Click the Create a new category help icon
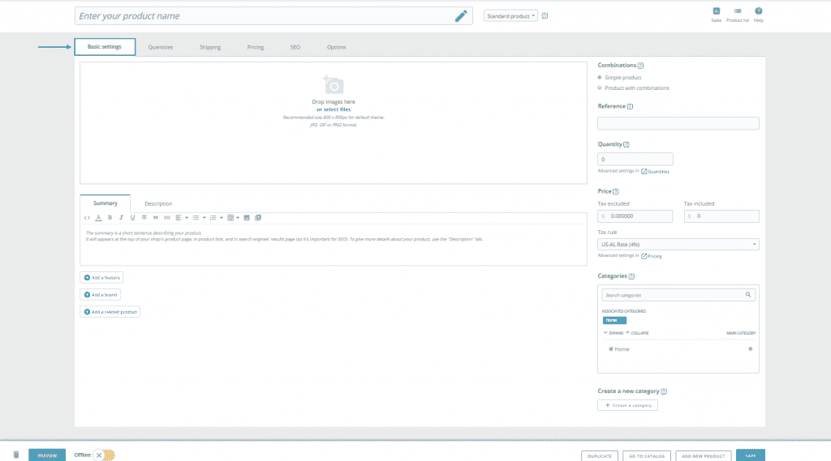Viewport: 831px width, 461px height. point(664,391)
